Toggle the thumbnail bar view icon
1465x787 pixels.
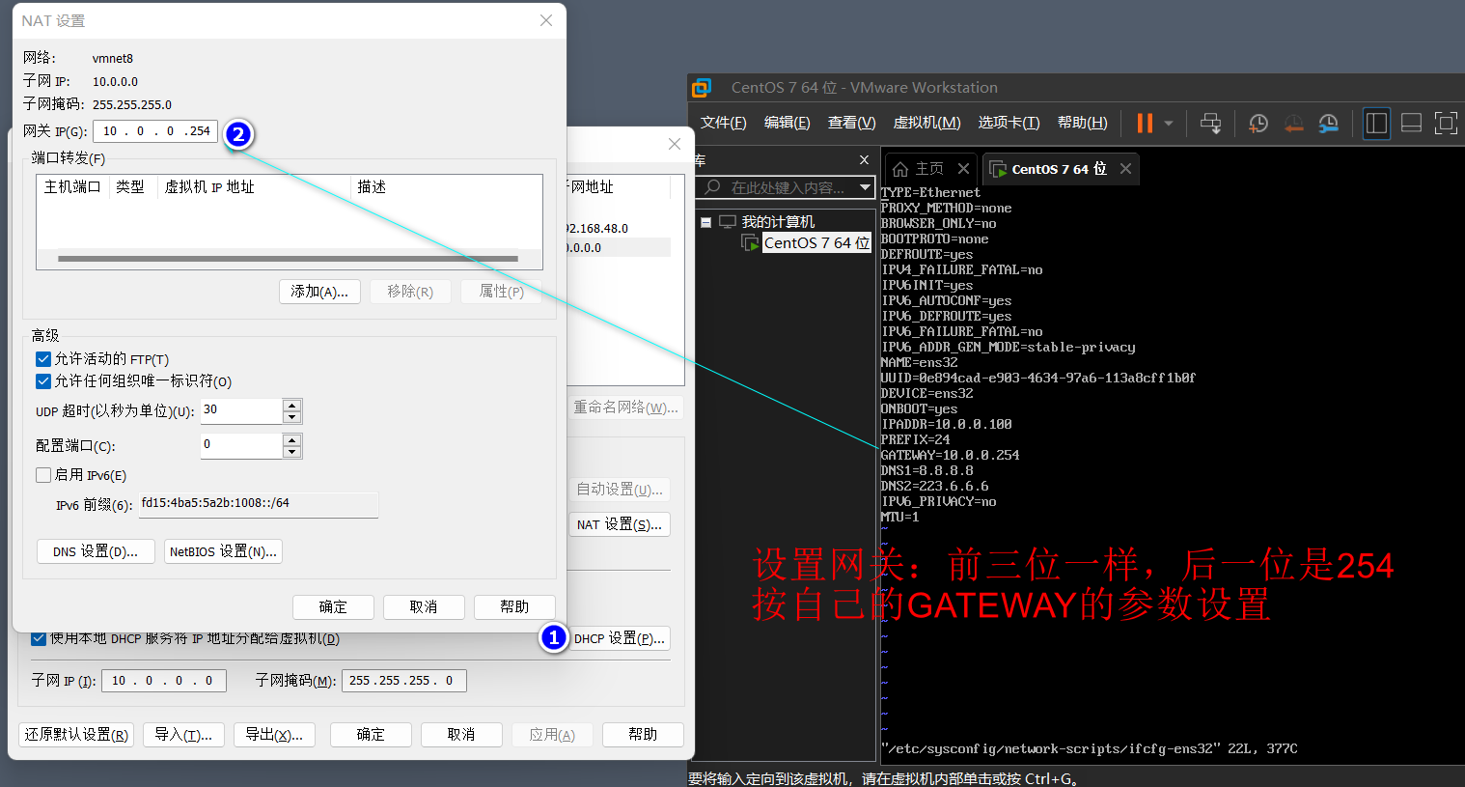click(1411, 123)
